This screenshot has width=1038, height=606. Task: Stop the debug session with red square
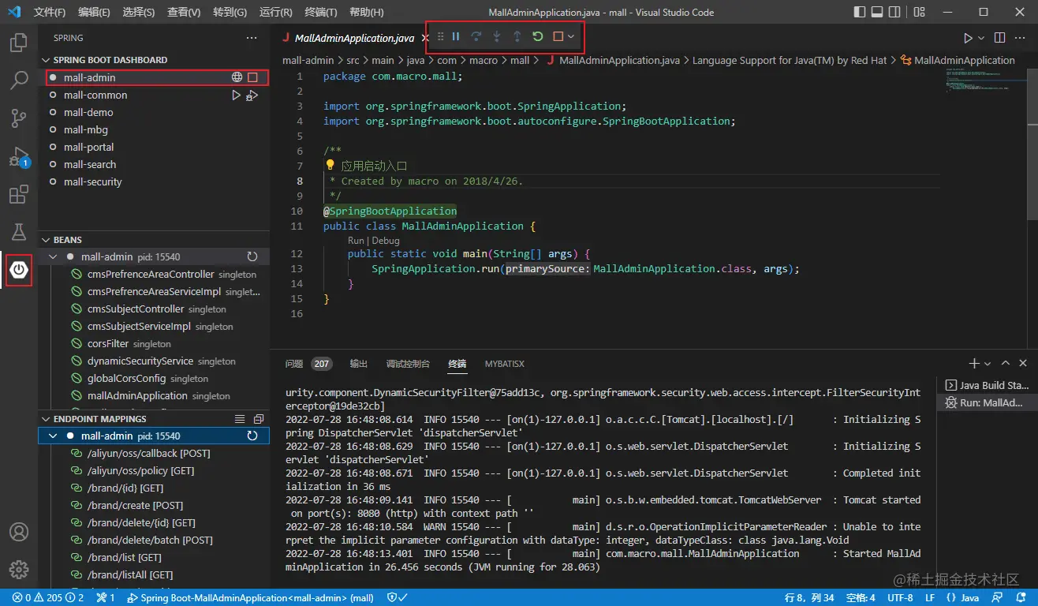click(x=558, y=36)
